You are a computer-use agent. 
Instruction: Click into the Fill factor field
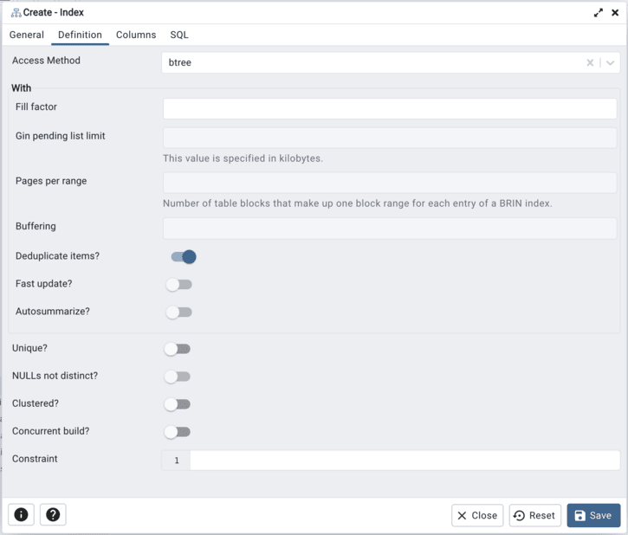[390, 108]
